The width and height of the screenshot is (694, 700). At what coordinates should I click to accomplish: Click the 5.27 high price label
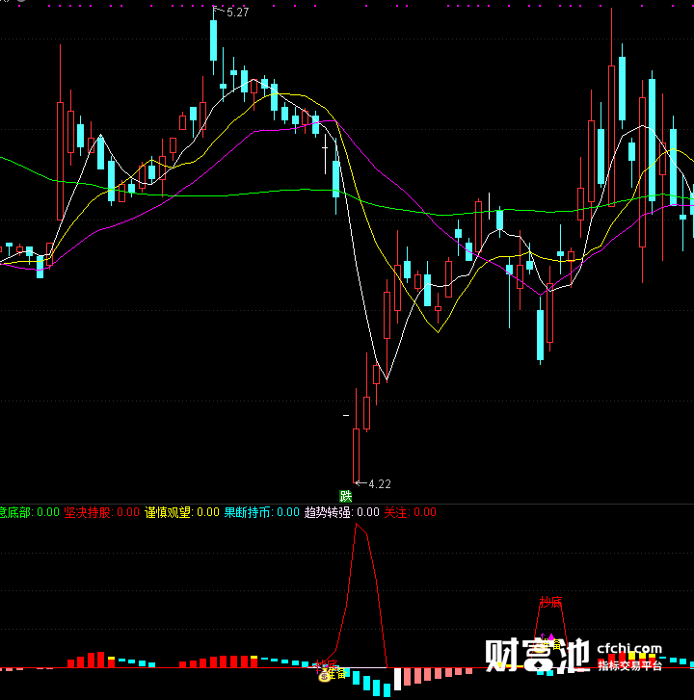click(x=237, y=13)
